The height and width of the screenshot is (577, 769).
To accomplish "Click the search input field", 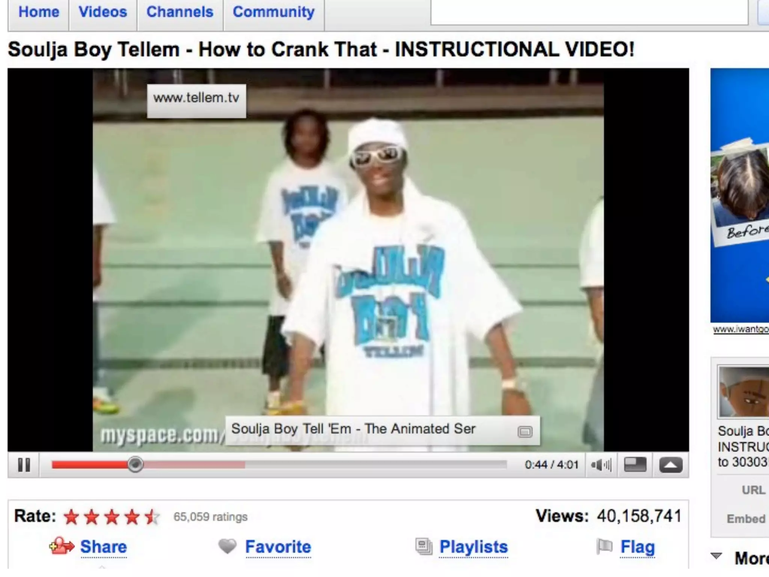I will click(x=590, y=12).
